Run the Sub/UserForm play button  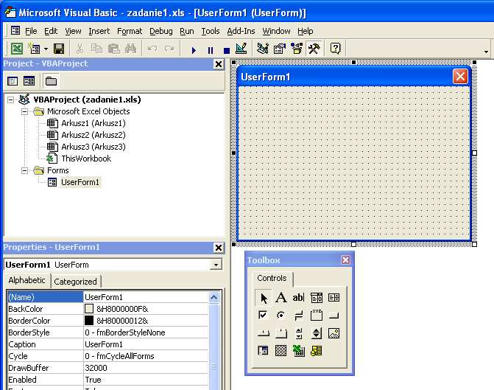pyautogui.click(x=194, y=50)
